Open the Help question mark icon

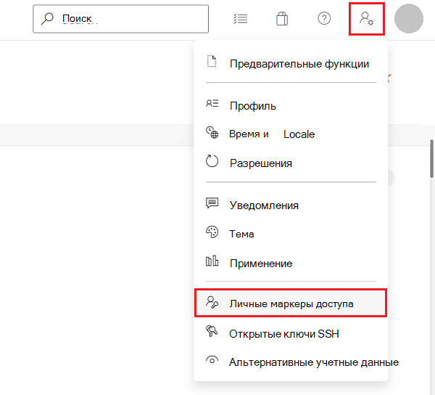click(x=324, y=19)
